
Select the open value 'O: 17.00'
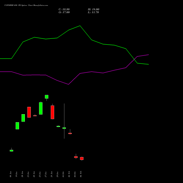click(64, 12)
